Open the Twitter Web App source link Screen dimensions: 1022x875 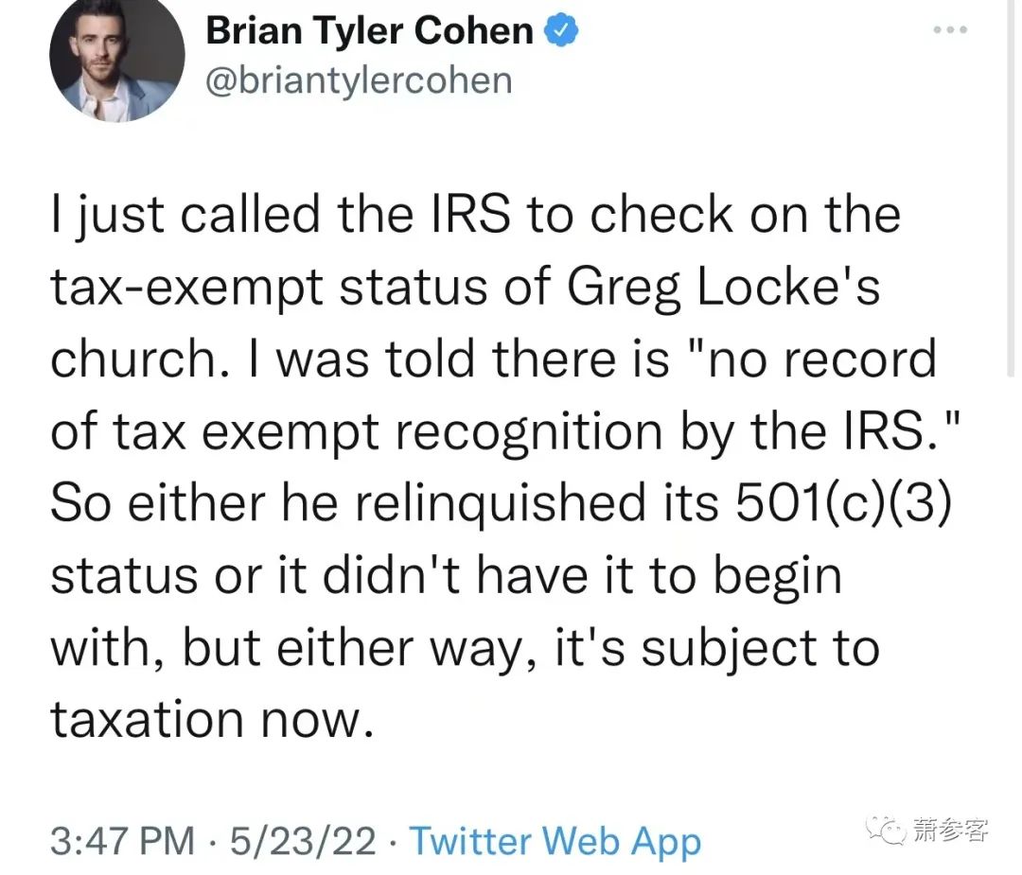coord(555,840)
